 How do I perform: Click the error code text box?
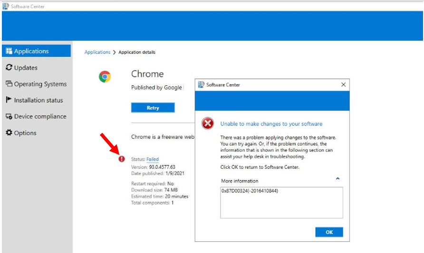click(281, 203)
